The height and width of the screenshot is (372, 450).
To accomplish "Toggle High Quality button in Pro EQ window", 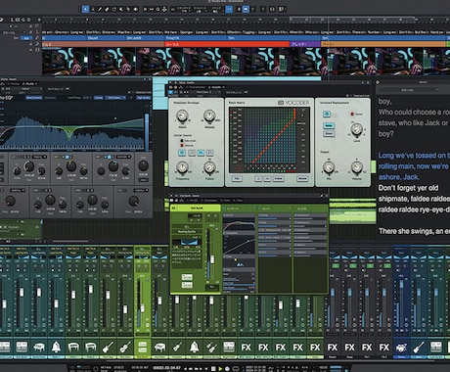I will (144, 98).
